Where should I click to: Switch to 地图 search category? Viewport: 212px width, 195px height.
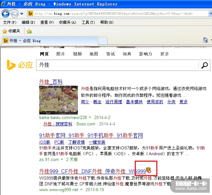(x=94, y=54)
